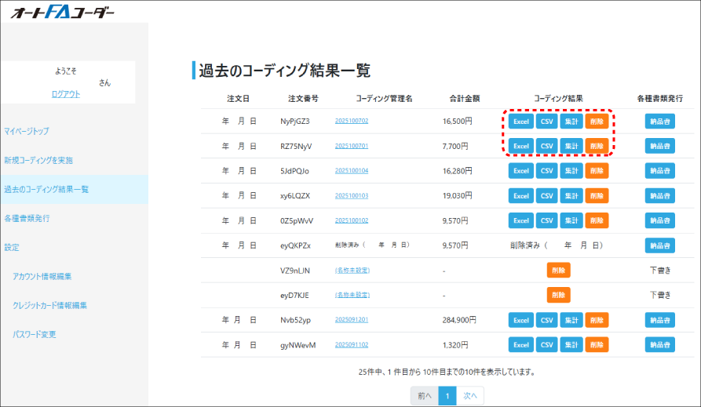
Task: Open アカウント情報編集 under 設定
Action: tap(42, 276)
